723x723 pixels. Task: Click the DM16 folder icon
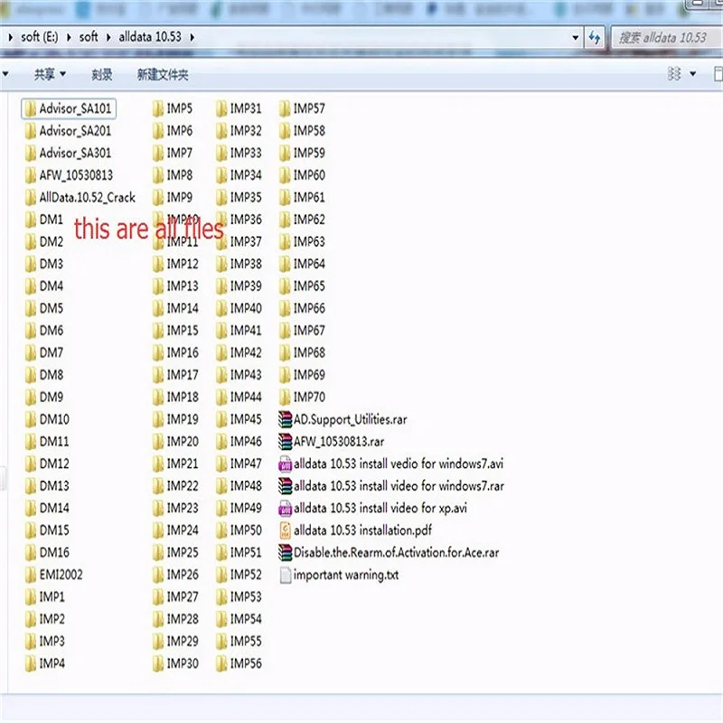click(31, 552)
